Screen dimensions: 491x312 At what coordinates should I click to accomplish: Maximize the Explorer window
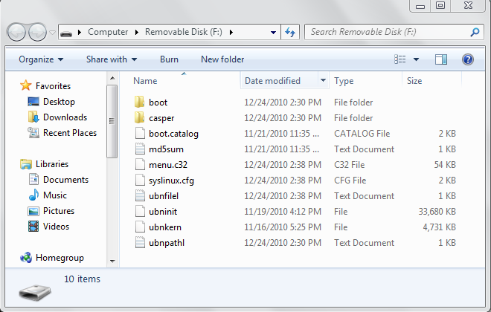[x=440, y=5]
